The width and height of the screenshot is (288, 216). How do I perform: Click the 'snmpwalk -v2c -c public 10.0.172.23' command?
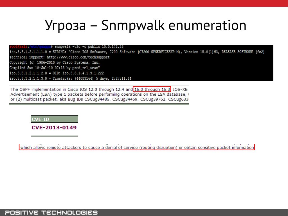89,47
